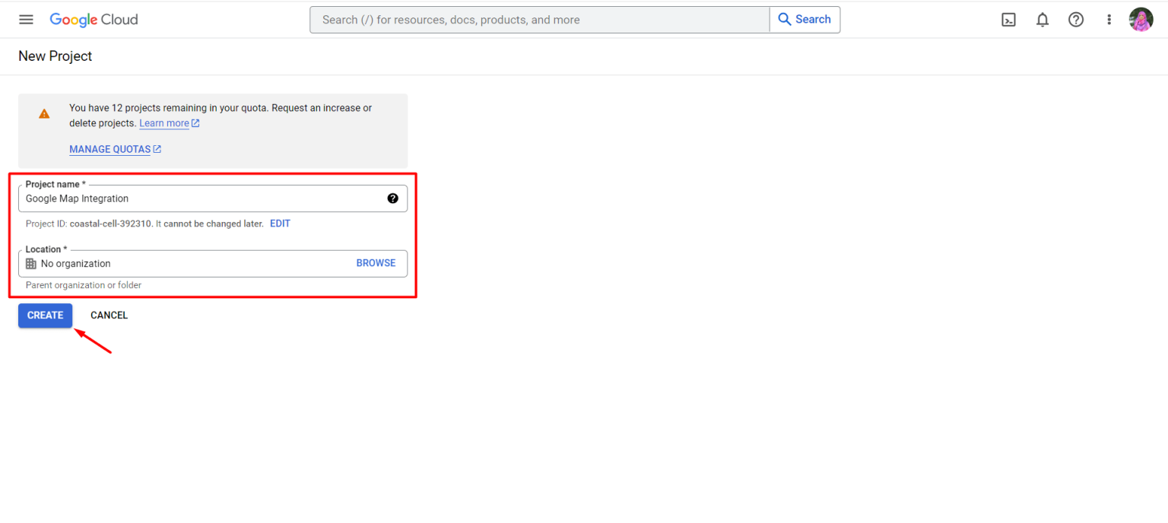Click the Project name help icon
Image resolution: width=1168 pixels, height=523 pixels.
point(392,198)
